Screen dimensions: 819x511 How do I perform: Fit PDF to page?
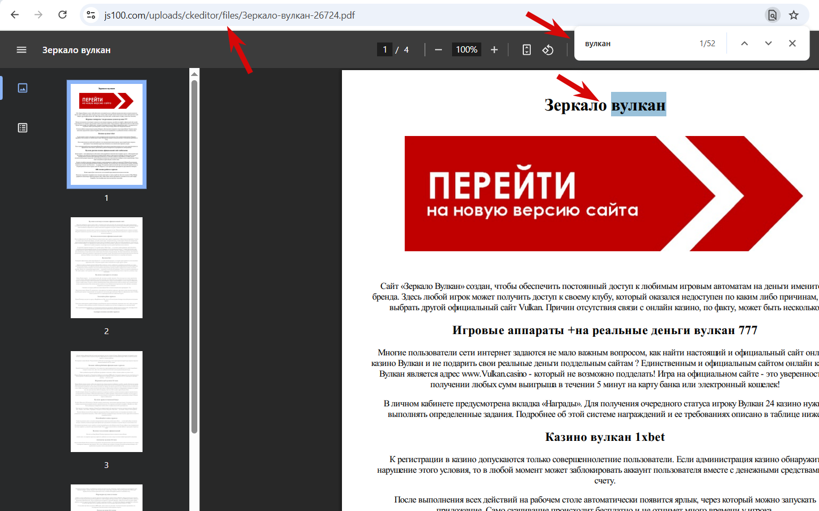[x=526, y=49]
